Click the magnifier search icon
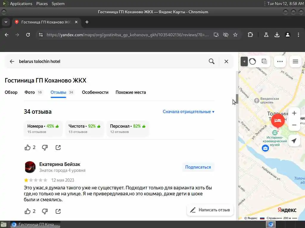This screenshot has height=228, width=305. pyautogui.click(x=212, y=61)
